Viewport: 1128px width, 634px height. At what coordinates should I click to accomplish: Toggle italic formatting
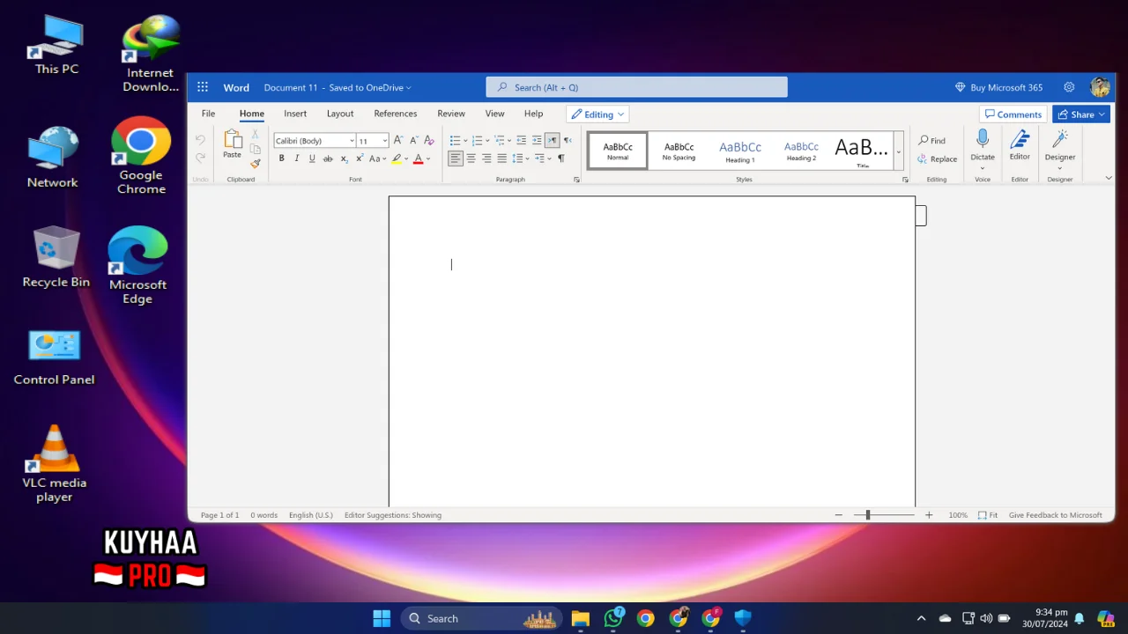tap(297, 158)
